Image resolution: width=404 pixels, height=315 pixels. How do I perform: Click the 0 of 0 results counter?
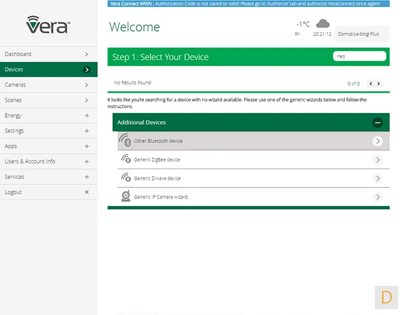coord(354,84)
